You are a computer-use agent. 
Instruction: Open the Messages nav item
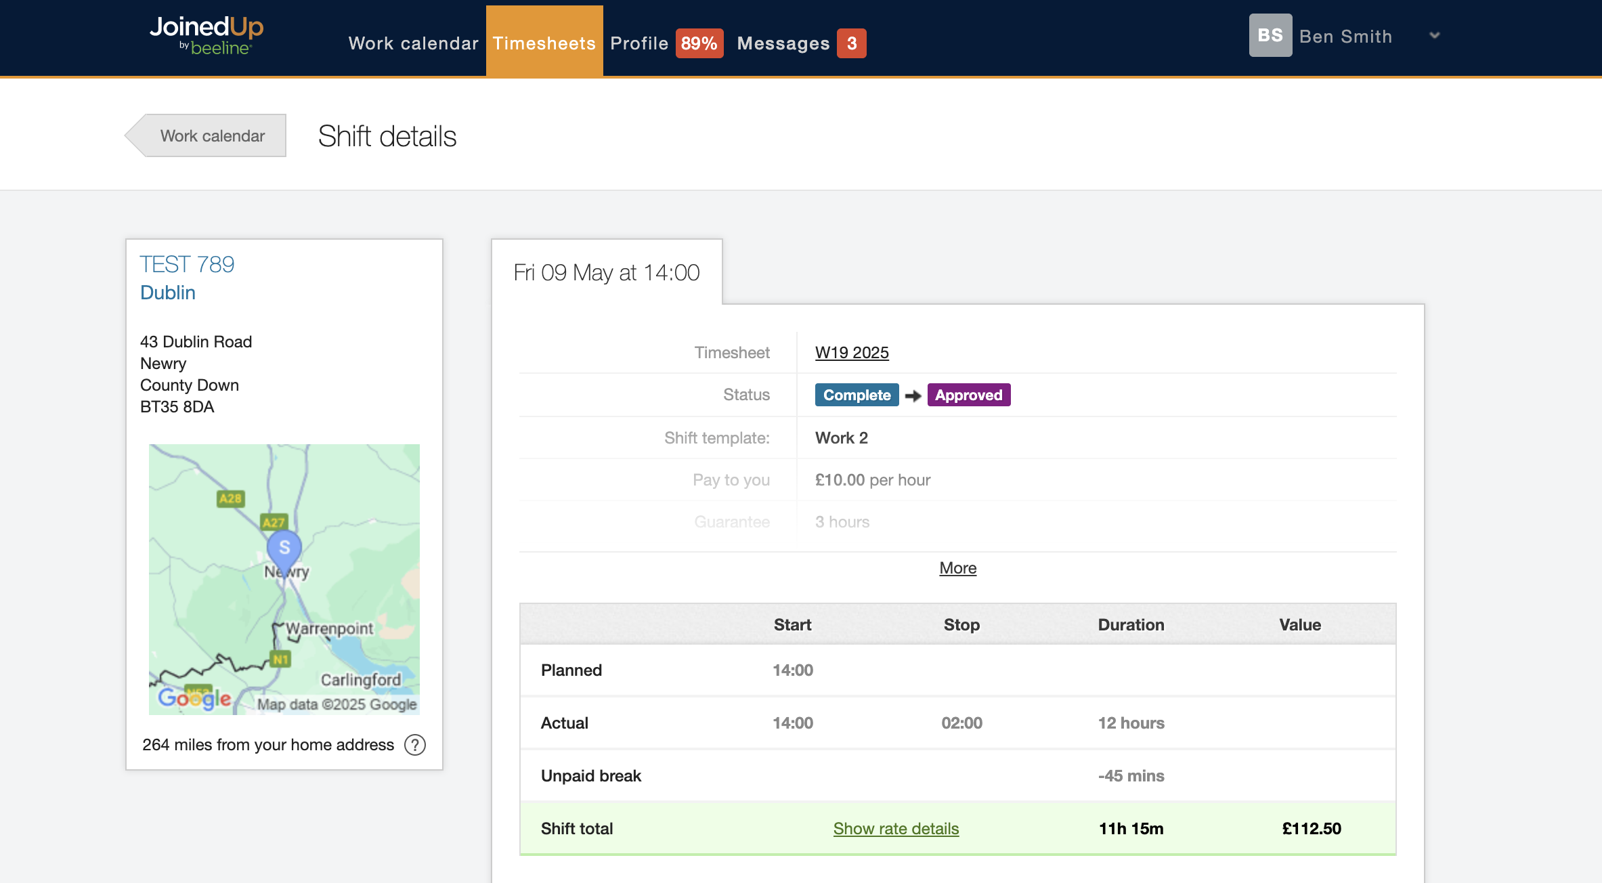pos(783,43)
